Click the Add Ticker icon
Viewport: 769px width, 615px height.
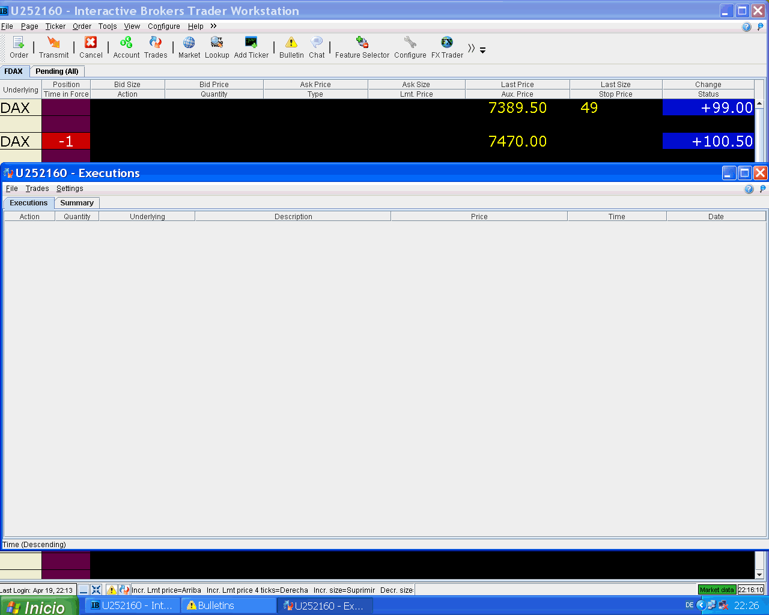tap(251, 47)
